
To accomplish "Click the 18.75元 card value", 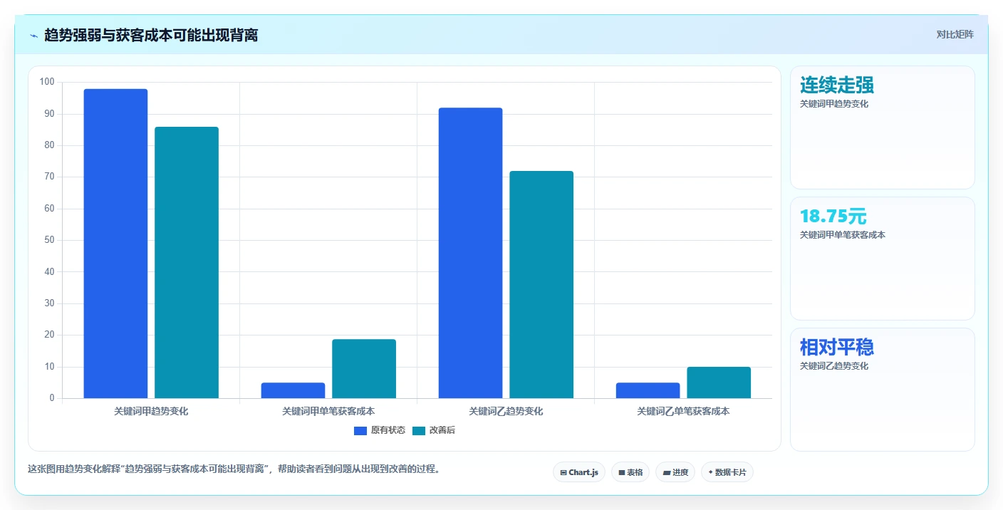I will (x=833, y=217).
